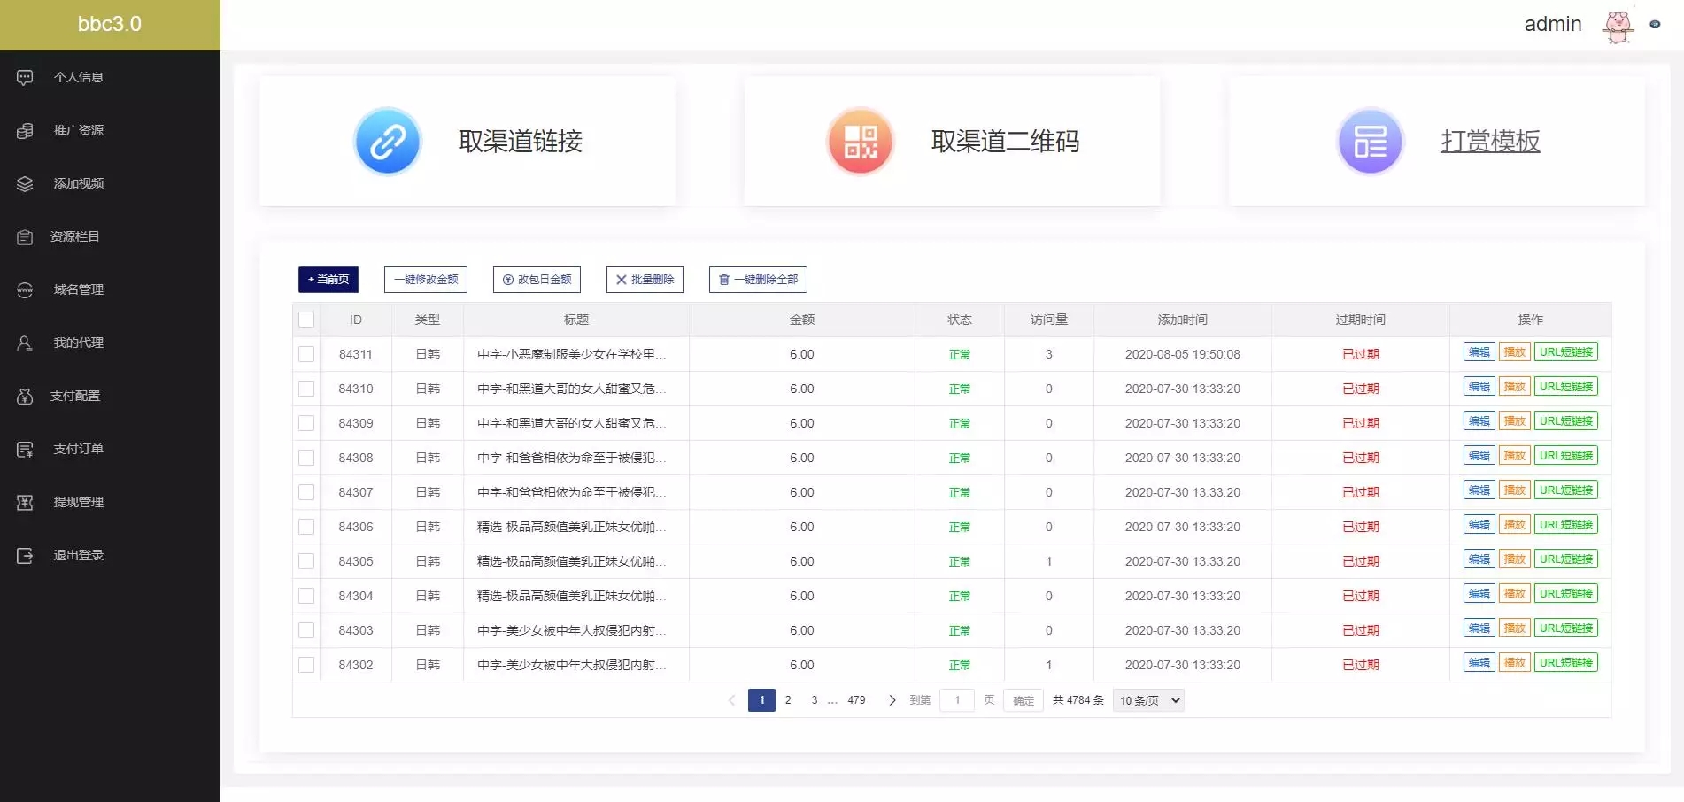1684x802 pixels.
Task: Click the page number input field
Action: [x=956, y=700]
